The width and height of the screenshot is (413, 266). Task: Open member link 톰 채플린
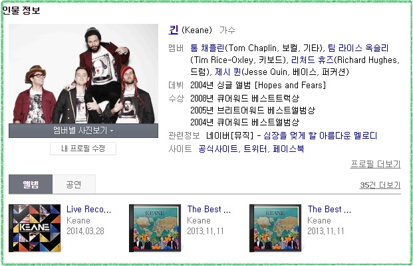click(207, 48)
